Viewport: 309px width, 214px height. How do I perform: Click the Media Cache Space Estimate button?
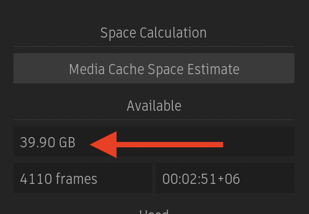pyautogui.click(x=154, y=68)
